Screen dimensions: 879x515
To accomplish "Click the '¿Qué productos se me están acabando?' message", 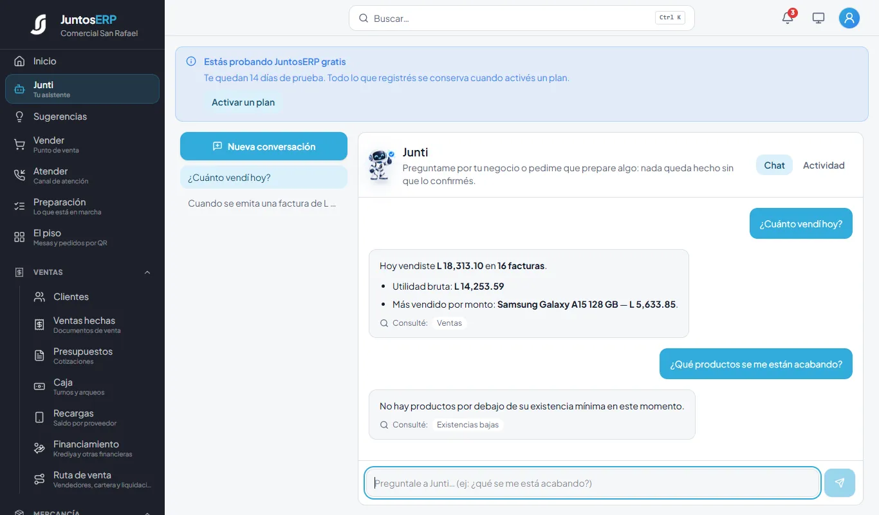I will (x=756, y=364).
